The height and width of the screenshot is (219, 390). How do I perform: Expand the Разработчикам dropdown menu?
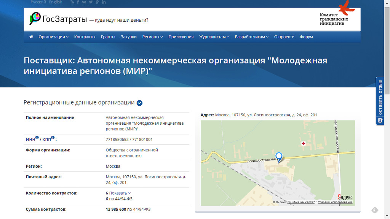click(252, 37)
